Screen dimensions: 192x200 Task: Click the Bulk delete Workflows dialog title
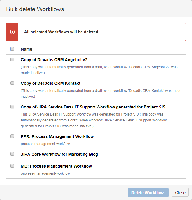point(35,9)
